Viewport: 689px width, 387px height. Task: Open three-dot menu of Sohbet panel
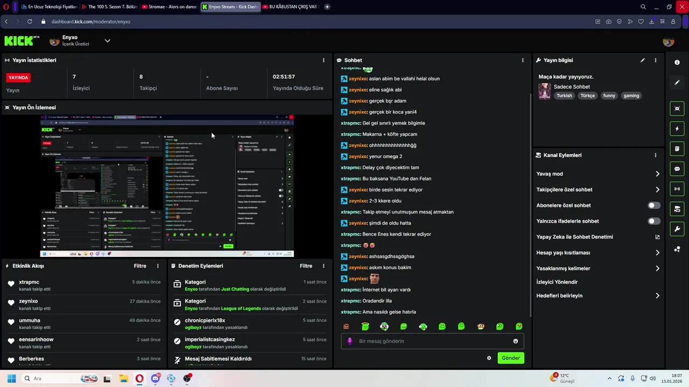point(523,60)
